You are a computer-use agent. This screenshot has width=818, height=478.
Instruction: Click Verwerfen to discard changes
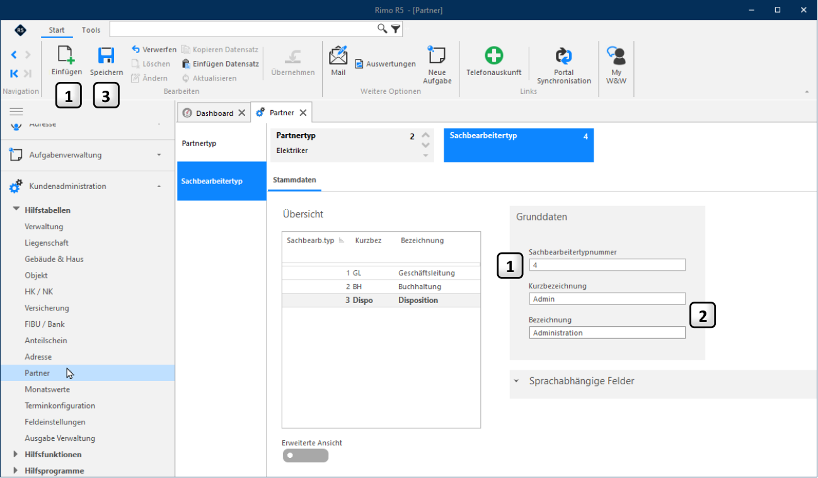pyautogui.click(x=154, y=49)
